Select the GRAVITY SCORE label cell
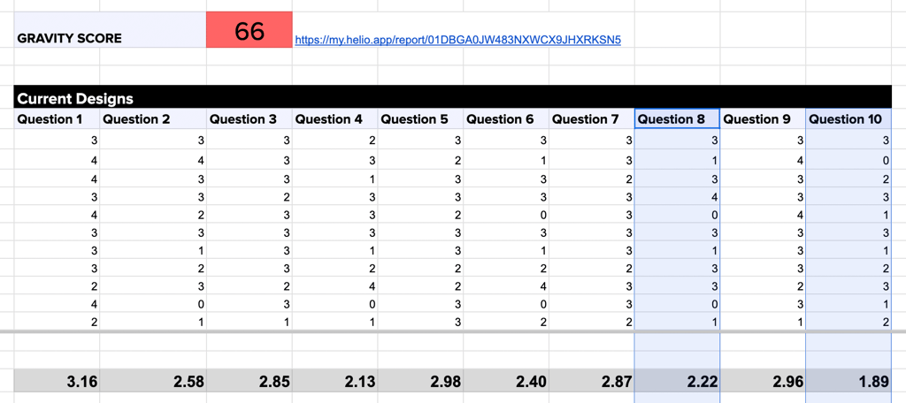 tap(110, 30)
